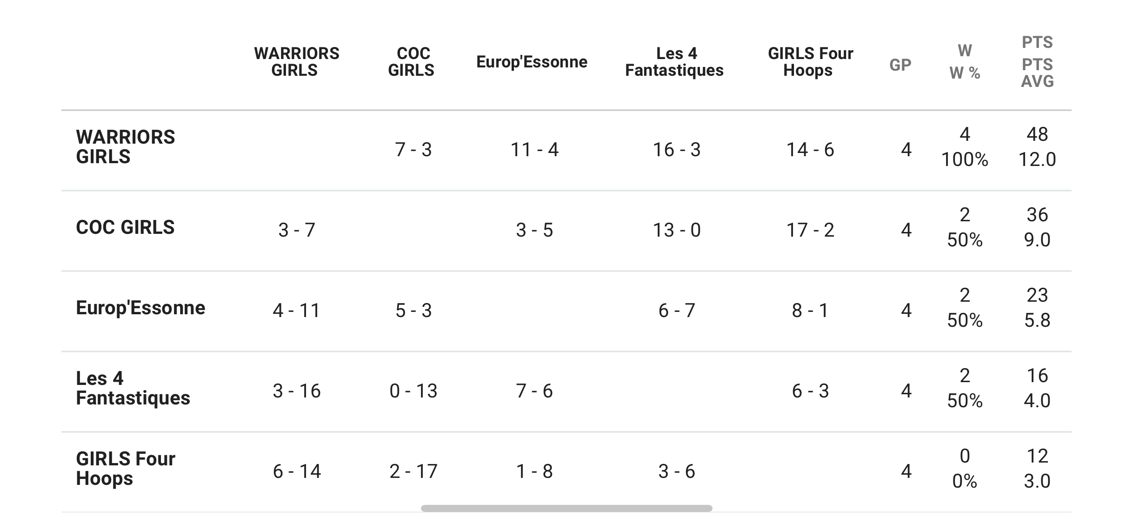Screen dimensions: 1133x523
Task: Click the Les 4 Fantastiques row label
Action: (x=133, y=388)
